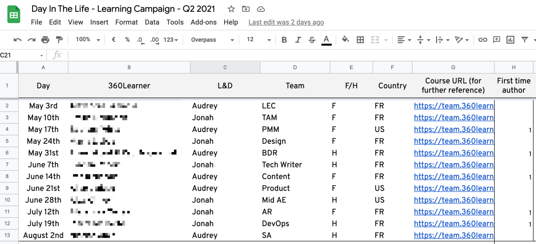The width and height of the screenshot is (536, 244).
Task: Open the 'Last edit was 2 days ago' link
Action: click(286, 22)
